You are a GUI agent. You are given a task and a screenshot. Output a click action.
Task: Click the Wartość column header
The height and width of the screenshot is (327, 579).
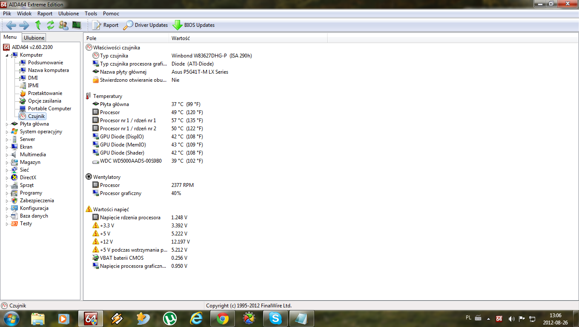(248, 38)
